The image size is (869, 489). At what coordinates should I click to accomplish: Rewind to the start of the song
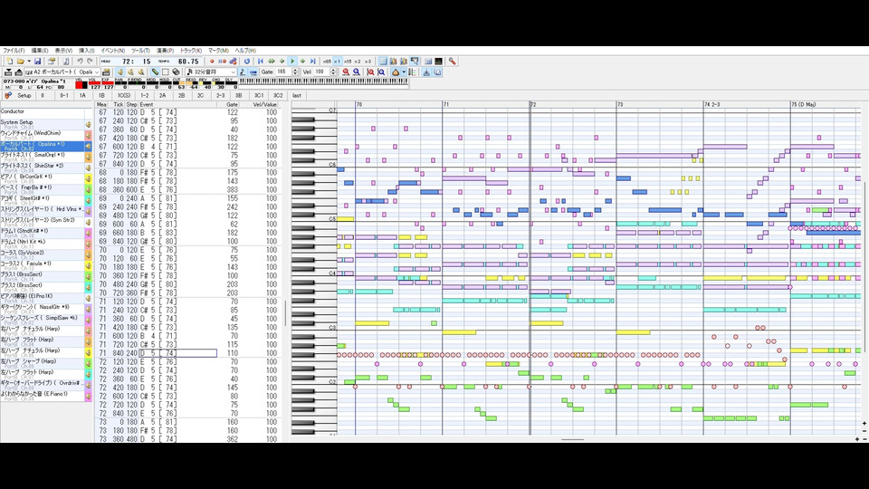(261, 62)
